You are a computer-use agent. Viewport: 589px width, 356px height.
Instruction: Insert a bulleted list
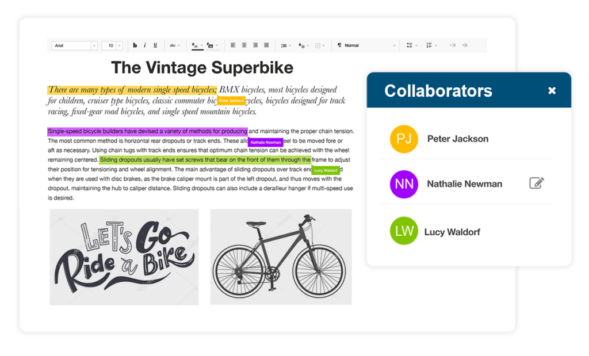coord(410,45)
